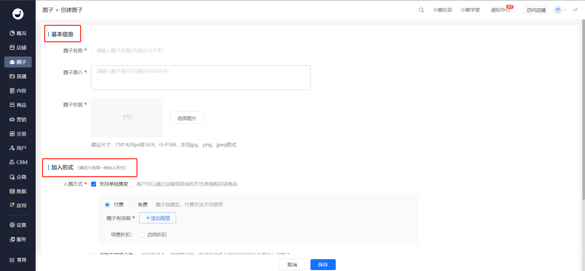Open the 企微 section
Screen dimensions: 585x271
18,177
